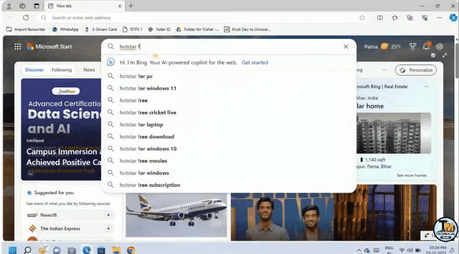459x254 pixels.
Task: Select suggestion hotstar for windows 11
Action: [x=229, y=88]
